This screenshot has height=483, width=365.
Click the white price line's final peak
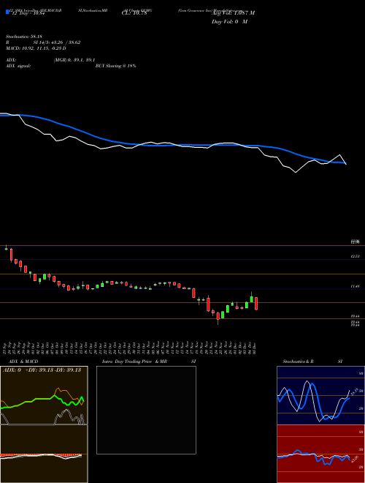339,155
